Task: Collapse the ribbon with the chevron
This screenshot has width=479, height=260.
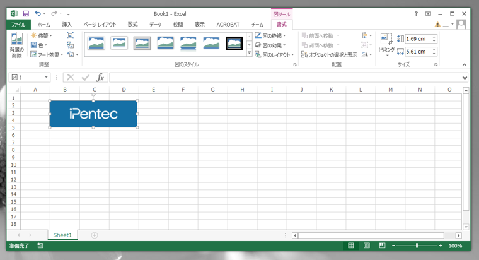Action: click(464, 64)
